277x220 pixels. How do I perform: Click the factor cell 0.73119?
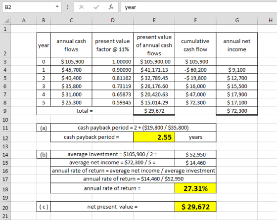(113, 86)
